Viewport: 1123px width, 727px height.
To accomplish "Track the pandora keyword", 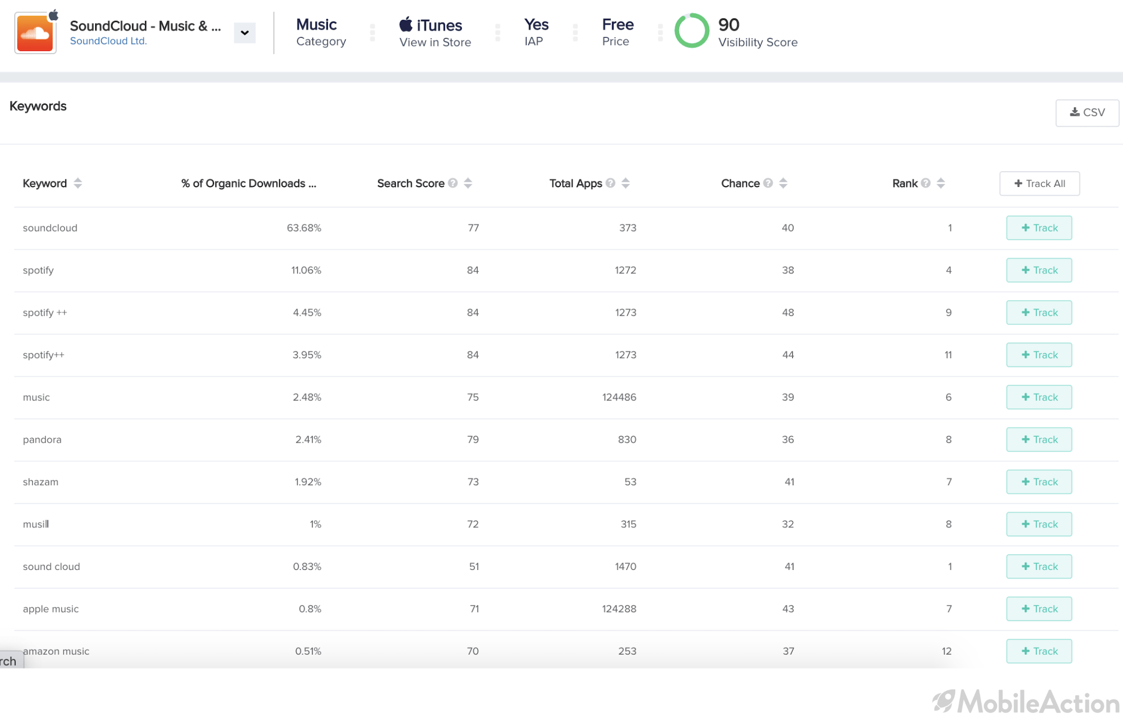I will [x=1039, y=440].
